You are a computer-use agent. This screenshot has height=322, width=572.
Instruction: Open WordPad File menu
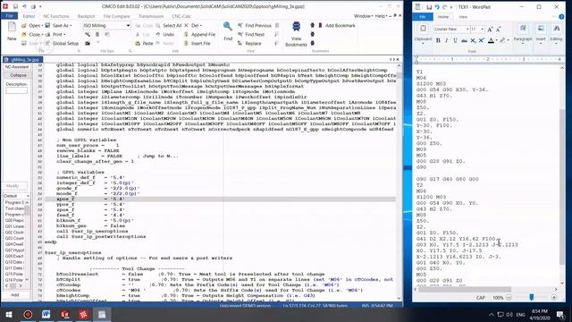[x=423, y=17]
